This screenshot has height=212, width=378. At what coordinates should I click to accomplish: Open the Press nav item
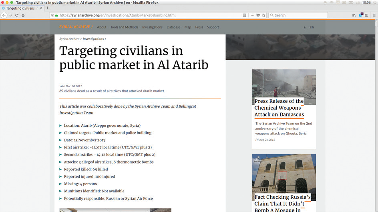199,27
